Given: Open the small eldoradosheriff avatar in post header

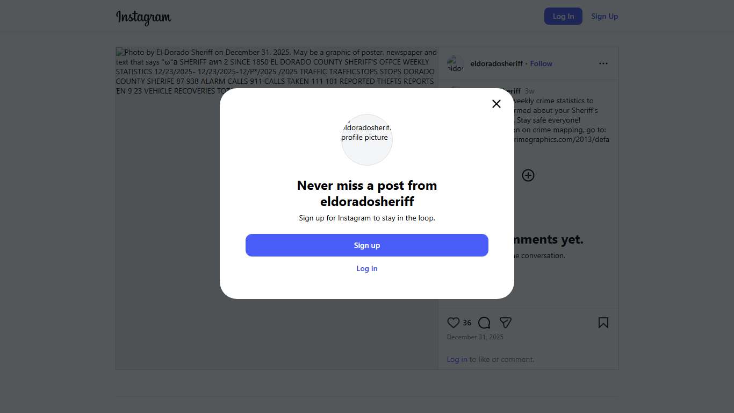Looking at the screenshot, I should (x=456, y=63).
